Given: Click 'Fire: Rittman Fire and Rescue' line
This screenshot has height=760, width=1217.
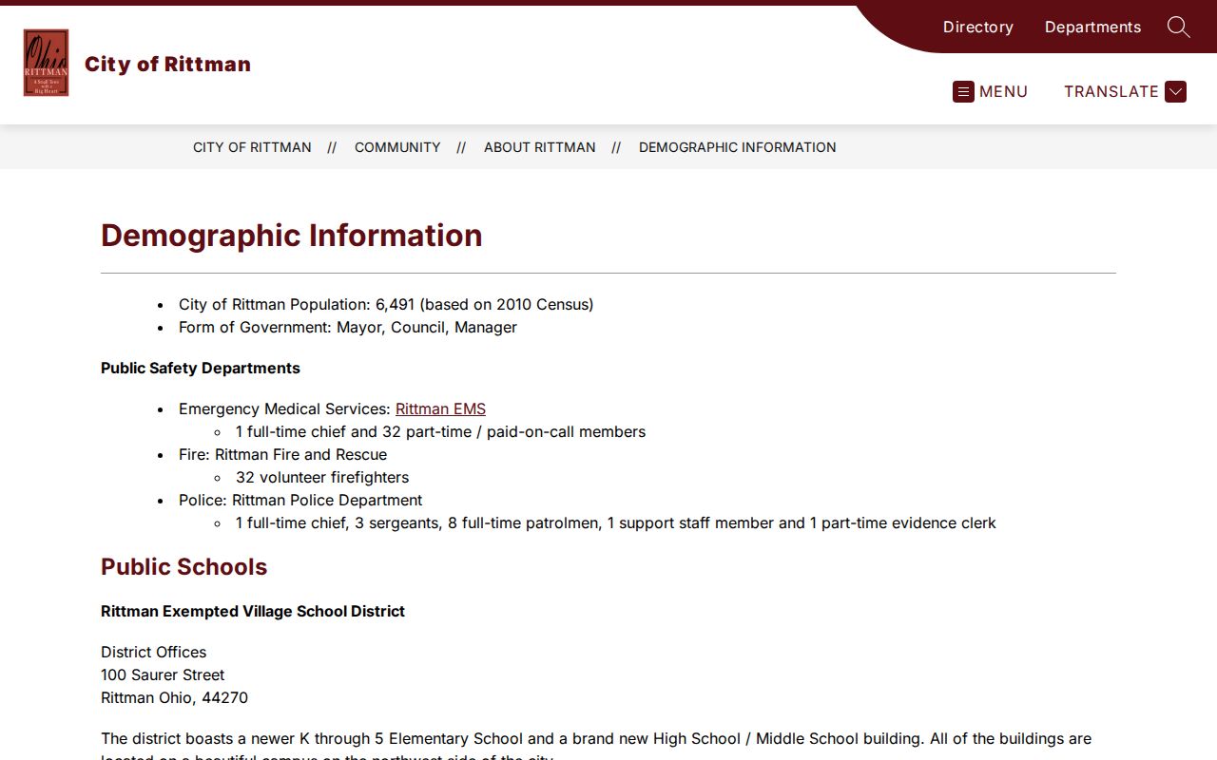Looking at the screenshot, I should pos(282,454).
